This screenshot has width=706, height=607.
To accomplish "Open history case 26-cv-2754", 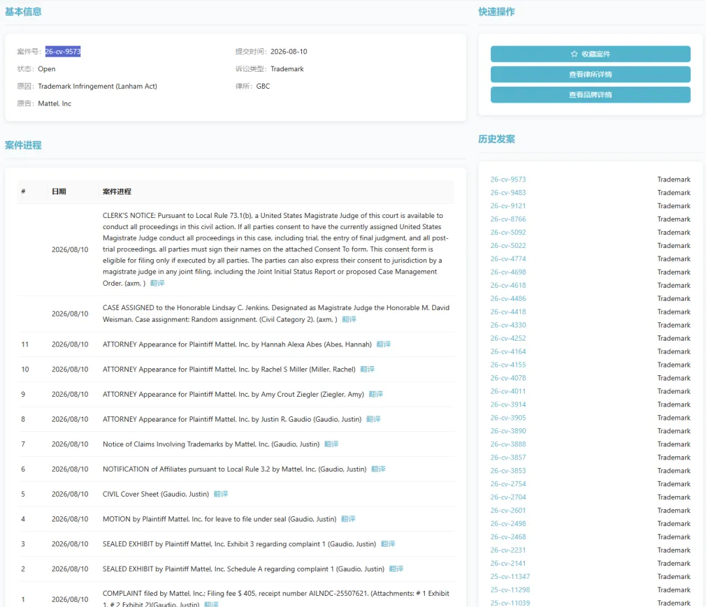I will 508,484.
